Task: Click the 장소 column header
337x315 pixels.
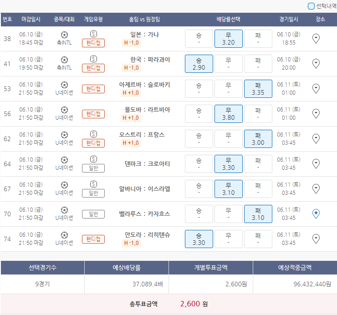Action: coord(320,19)
